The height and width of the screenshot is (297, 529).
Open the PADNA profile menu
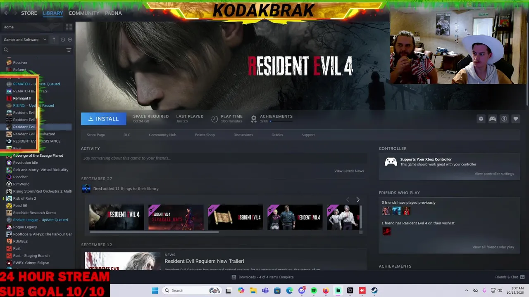tap(113, 13)
